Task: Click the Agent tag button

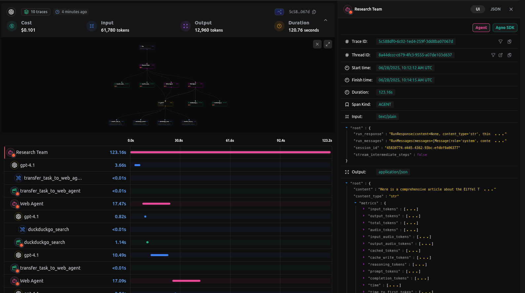Action: 481,28
